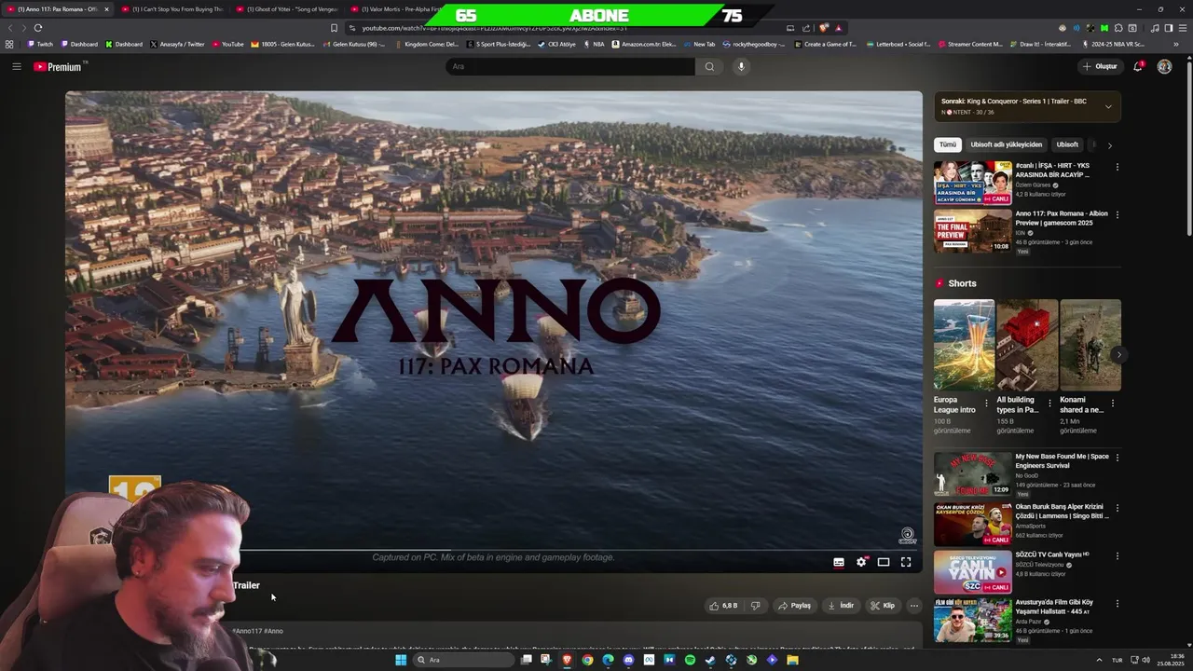Open Anno 117 Albion Preview thumbnail
The width and height of the screenshot is (1193, 671).
(x=973, y=230)
